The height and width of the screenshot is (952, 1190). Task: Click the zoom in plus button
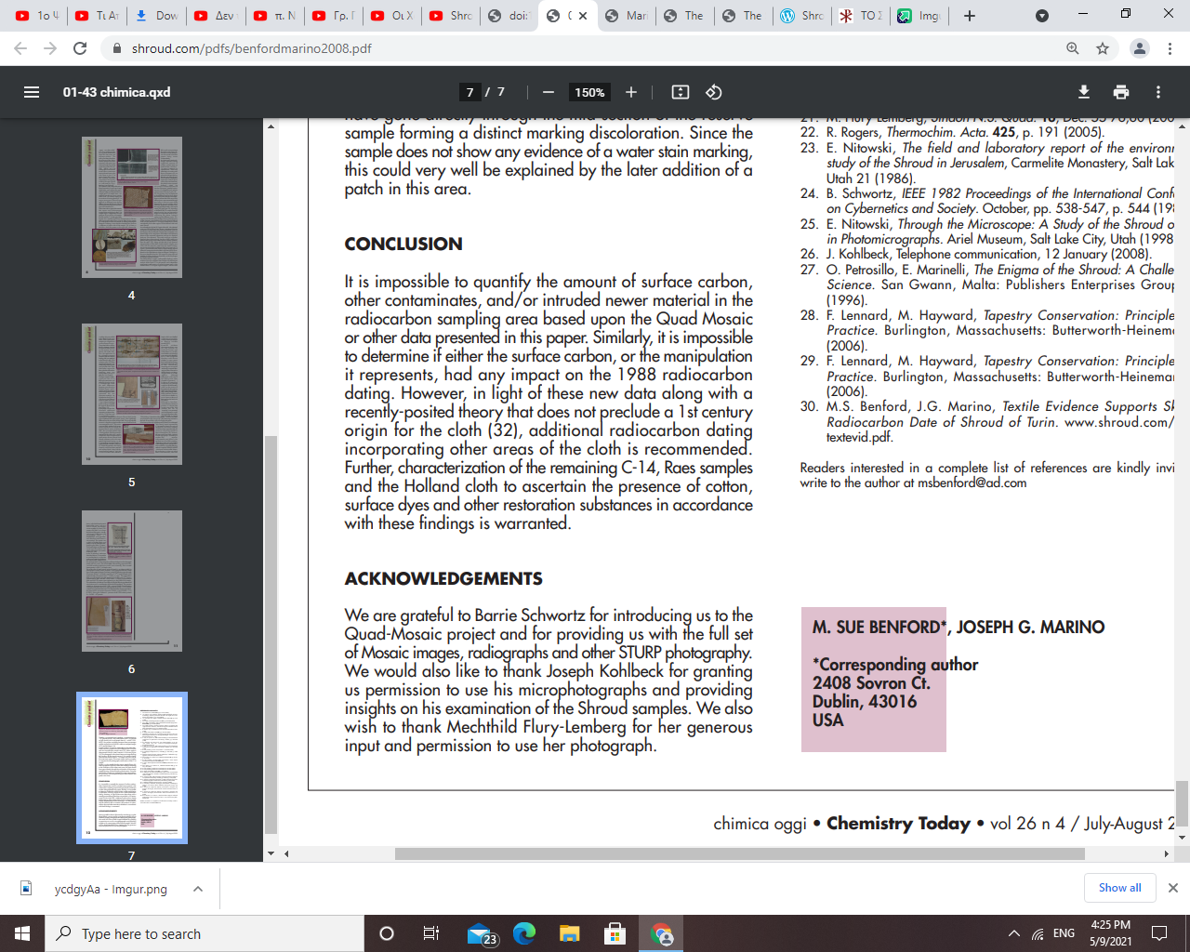[631, 92]
